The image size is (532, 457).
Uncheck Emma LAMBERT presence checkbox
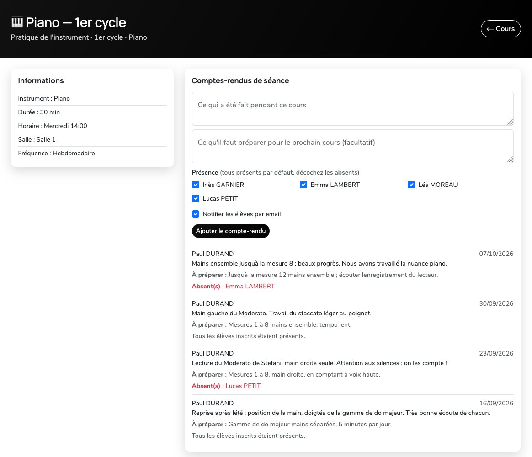pyautogui.click(x=303, y=185)
